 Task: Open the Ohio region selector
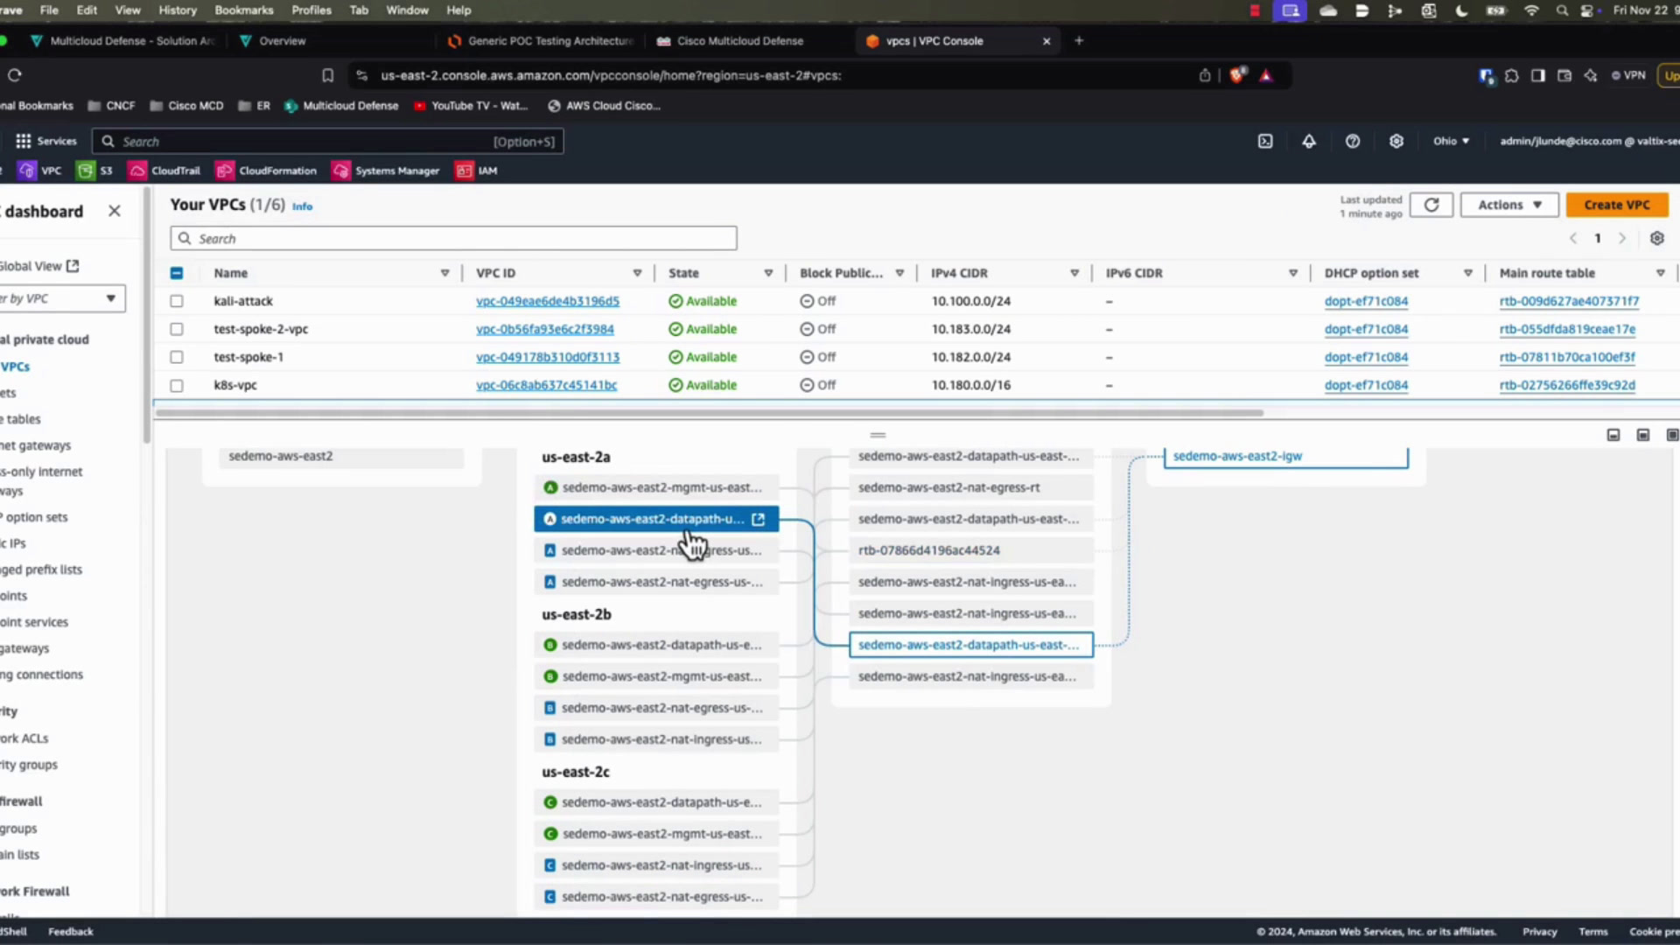(1451, 141)
